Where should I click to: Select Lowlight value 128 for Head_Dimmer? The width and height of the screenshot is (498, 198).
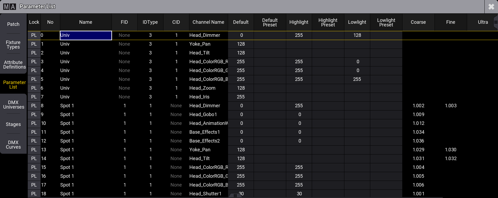pos(357,35)
